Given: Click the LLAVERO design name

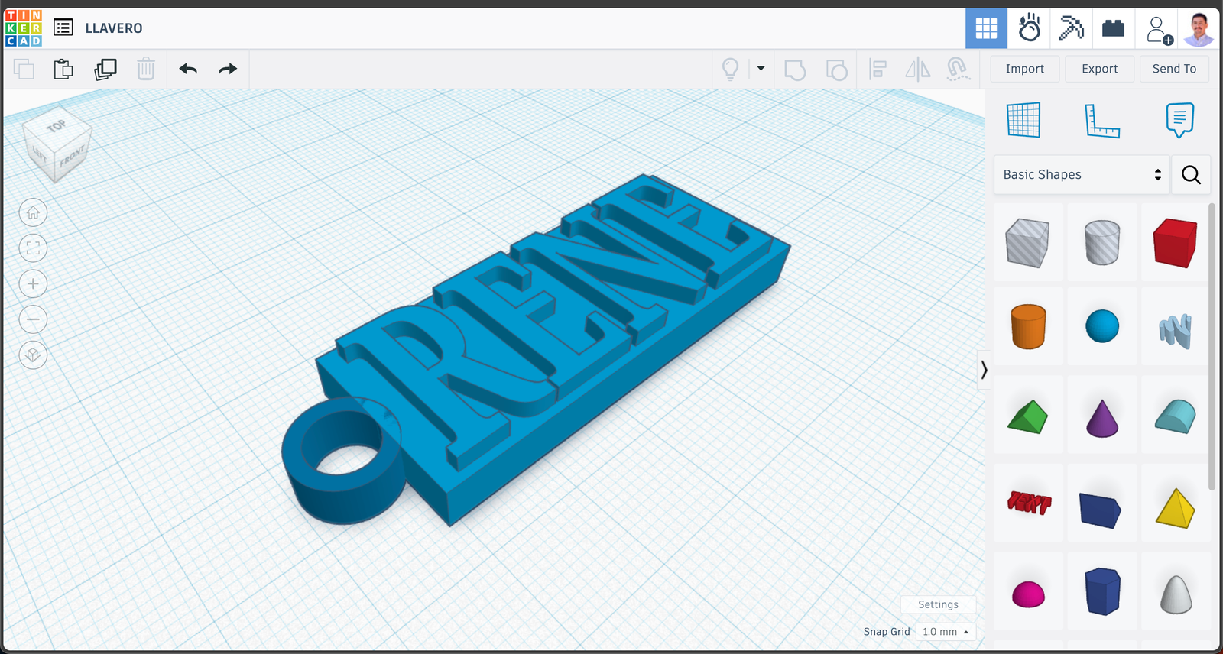Looking at the screenshot, I should click(114, 28).
